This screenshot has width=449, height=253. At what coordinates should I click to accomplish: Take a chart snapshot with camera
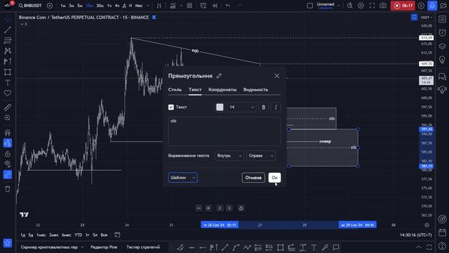click(383, 6)
